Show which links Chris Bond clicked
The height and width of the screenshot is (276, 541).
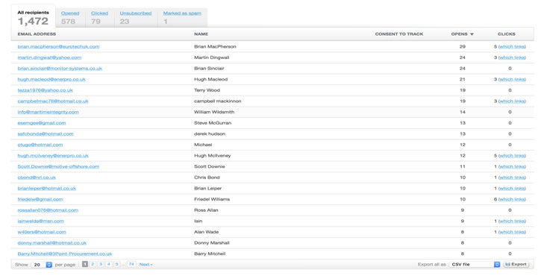click(x=512, y=178)
